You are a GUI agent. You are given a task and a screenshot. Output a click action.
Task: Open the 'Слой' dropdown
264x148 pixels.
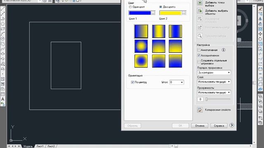[x=229, y=82]
